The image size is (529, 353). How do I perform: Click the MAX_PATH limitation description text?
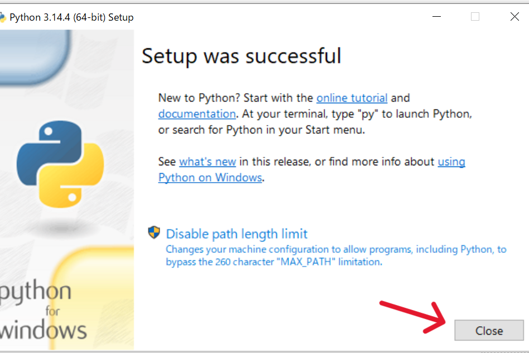coord(335,255)
